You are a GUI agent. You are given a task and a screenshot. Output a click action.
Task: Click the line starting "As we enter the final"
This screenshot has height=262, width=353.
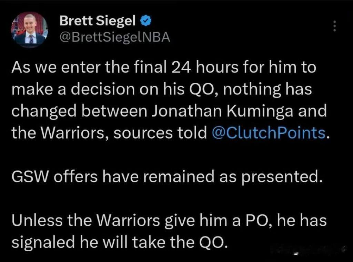pyautogui.click(x=164, y=67)
